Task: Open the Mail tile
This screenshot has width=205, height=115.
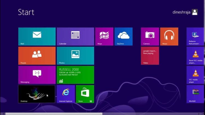Action: click(x=37, y=37)
